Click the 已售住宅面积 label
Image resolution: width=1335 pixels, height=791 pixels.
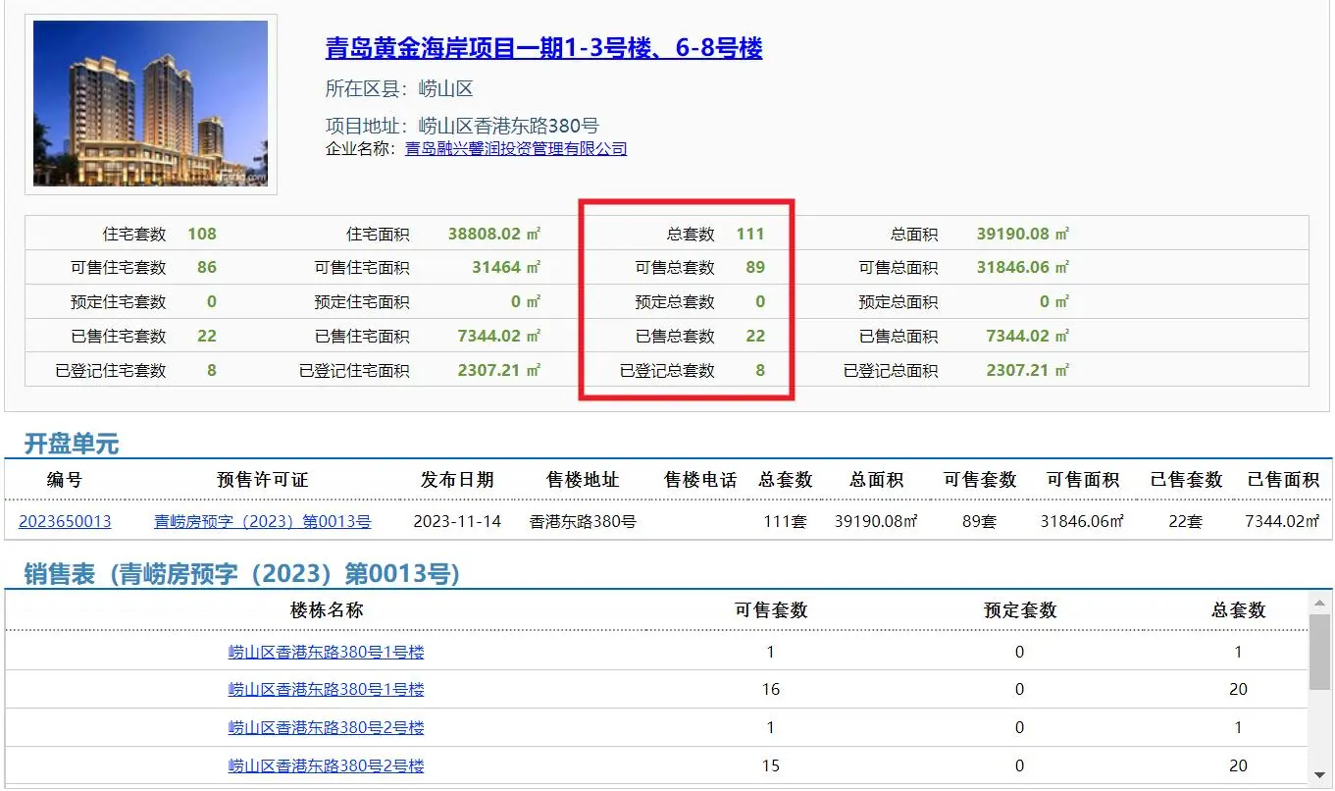[x=362, y=337]
